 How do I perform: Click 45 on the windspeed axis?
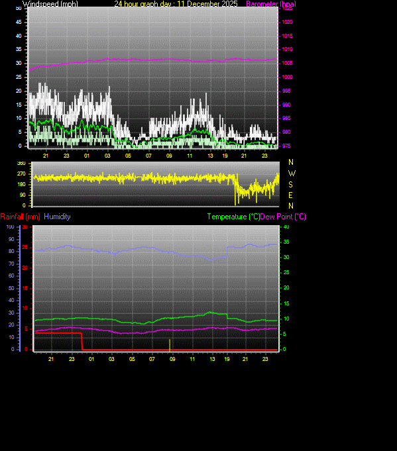pos(19,22)
